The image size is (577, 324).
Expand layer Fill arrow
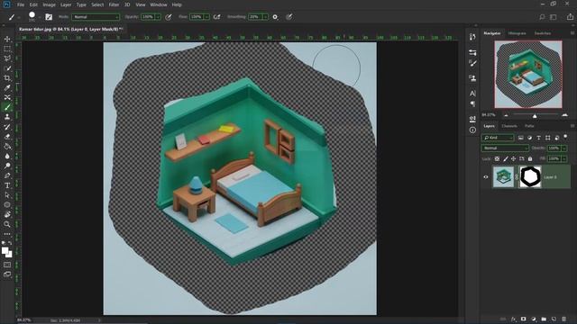point(564,158)
